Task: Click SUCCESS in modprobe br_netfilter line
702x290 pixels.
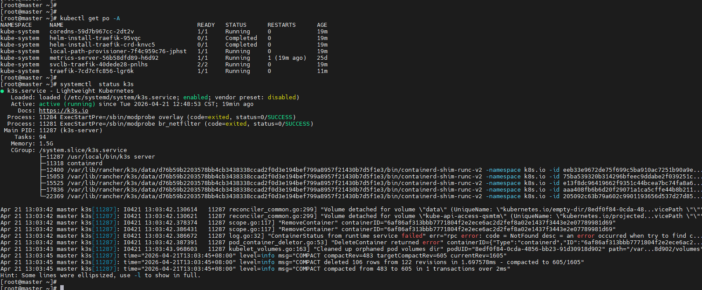Action: point(298,124)
